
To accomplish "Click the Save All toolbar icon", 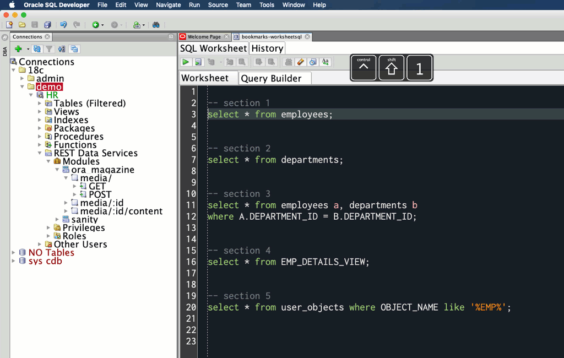I will click(47, 25).
